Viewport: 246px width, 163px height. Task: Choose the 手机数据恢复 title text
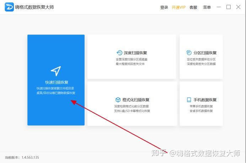(x=205, y=100)
